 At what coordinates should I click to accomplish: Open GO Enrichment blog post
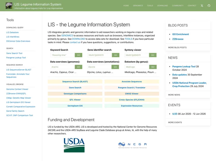click(181, 34)
